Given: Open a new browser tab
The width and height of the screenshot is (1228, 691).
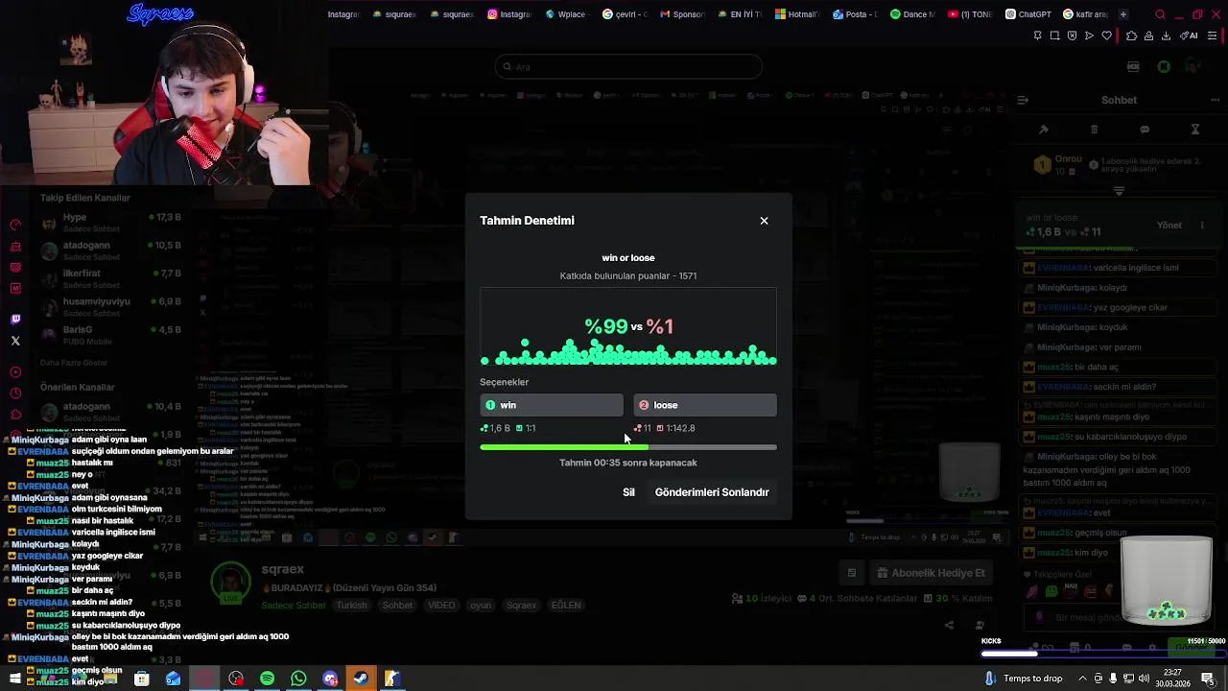Looking at the screenshot, I should (1122, 14).
